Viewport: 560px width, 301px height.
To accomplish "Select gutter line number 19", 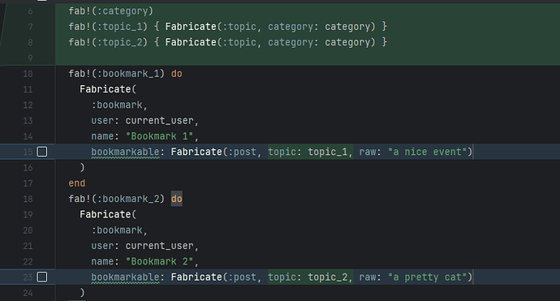I will point(28,214).
